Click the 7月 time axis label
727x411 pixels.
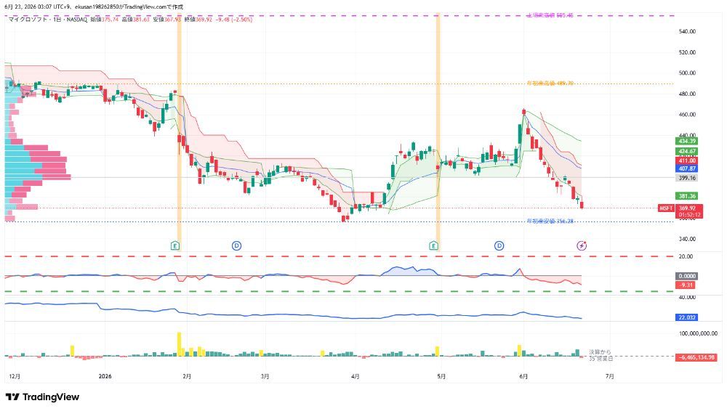(x=610, y=377)
